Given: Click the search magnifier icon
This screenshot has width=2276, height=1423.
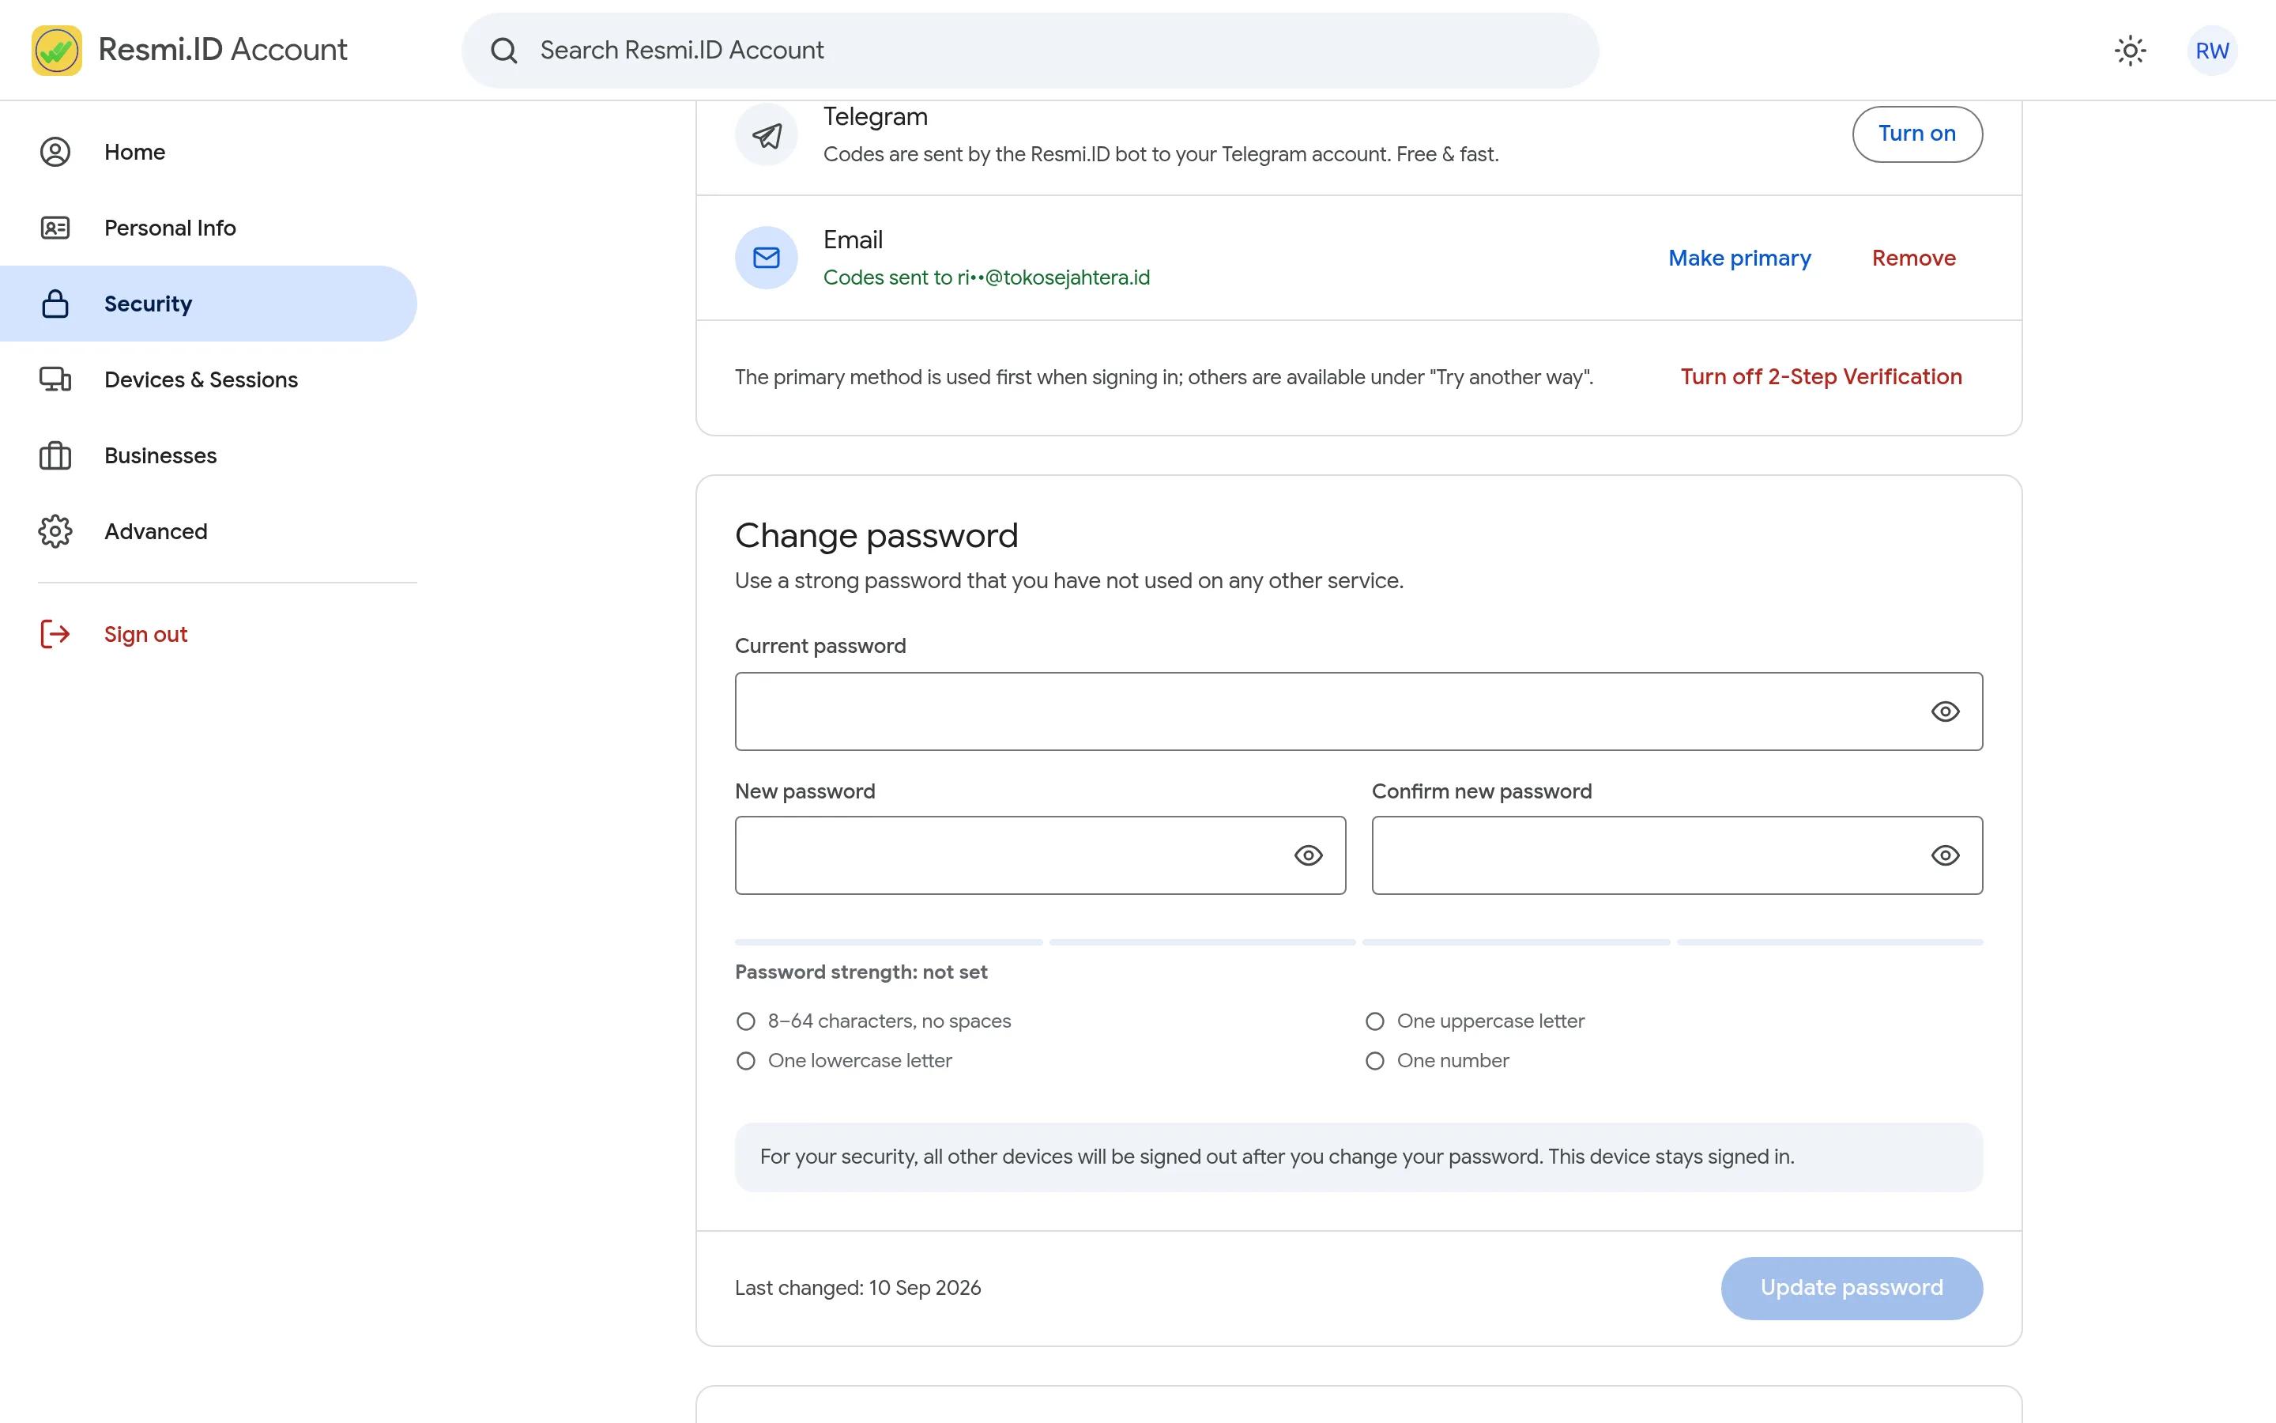Looking at the screenshot, I should click(504, 50).
